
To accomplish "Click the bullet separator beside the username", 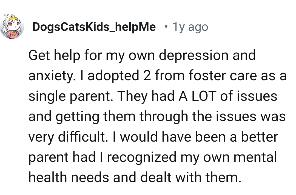I will pos(166,27).
